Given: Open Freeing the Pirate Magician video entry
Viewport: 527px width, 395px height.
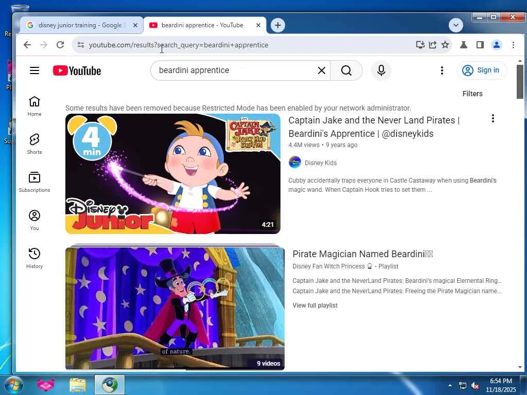Looking at the screenshot, I should (x=397, y=291).
